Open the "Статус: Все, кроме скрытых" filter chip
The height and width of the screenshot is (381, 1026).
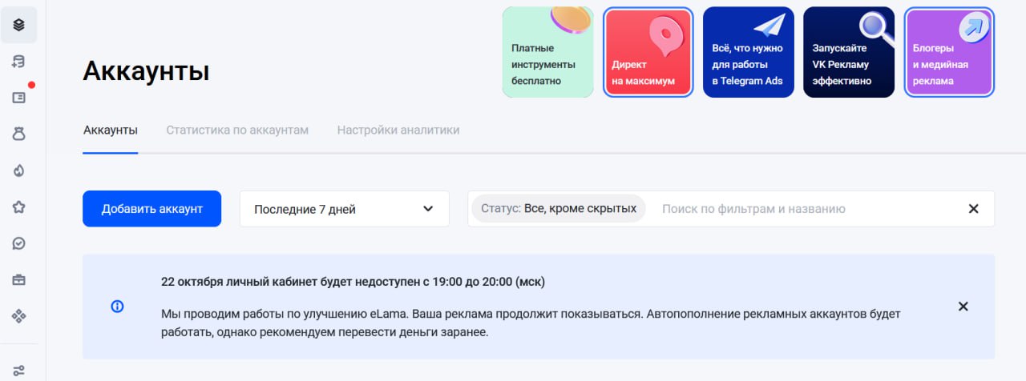click(558, 209)
